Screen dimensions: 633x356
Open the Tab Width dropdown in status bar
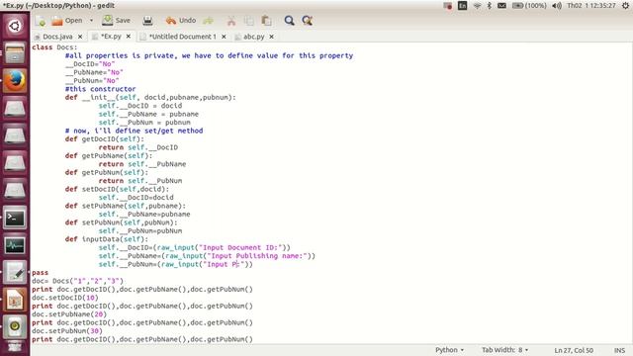pyautogui.click(x=504, y=350)
